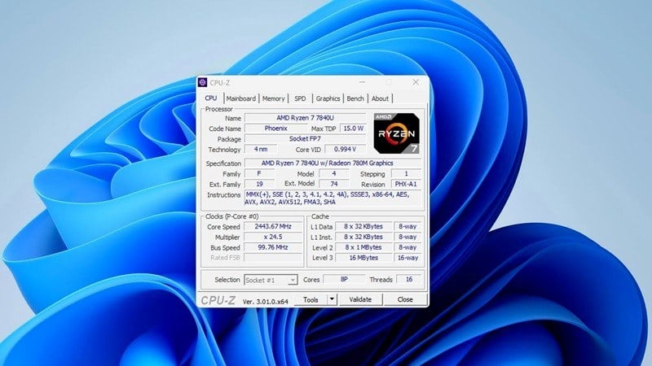Click the Stepping value 1

pyautogui.click(x=406, y=174)
